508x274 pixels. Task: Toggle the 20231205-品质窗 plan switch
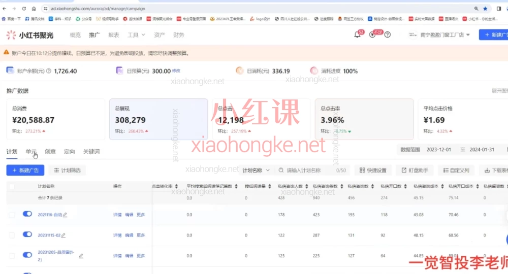(27, 255)
